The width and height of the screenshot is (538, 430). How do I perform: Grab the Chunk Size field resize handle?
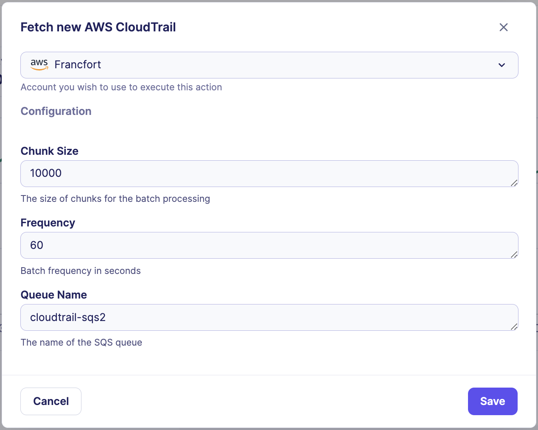514,183
